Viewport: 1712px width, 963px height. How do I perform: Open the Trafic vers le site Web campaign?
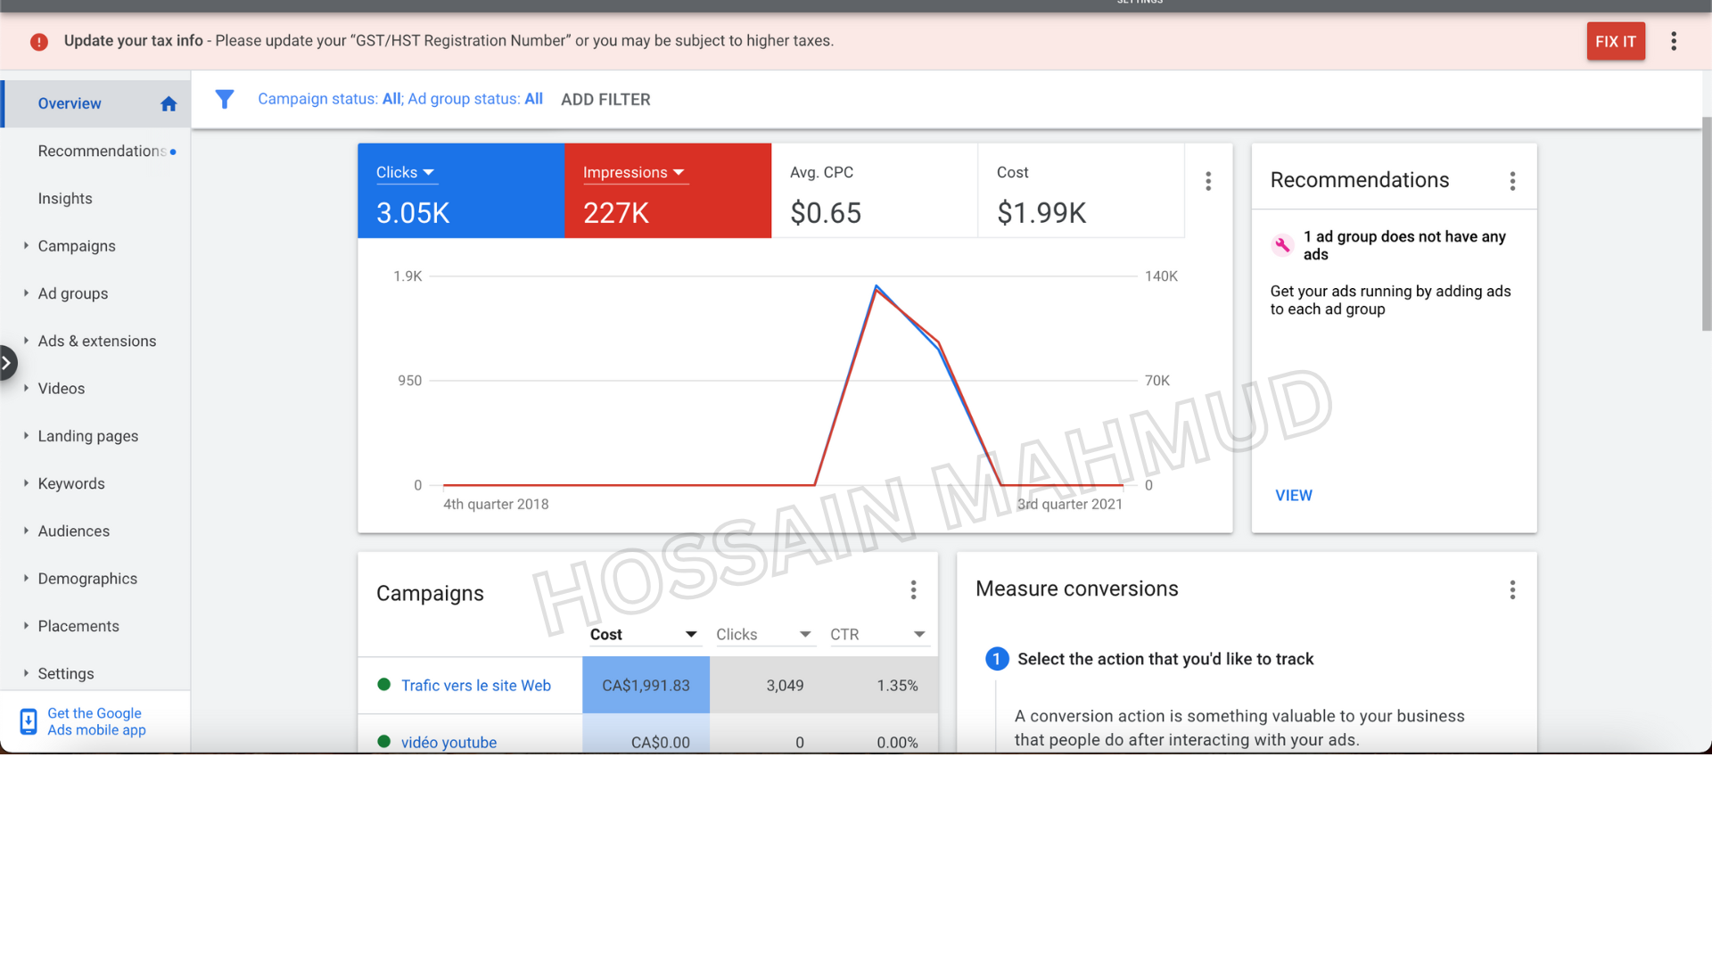pos(476,686)
